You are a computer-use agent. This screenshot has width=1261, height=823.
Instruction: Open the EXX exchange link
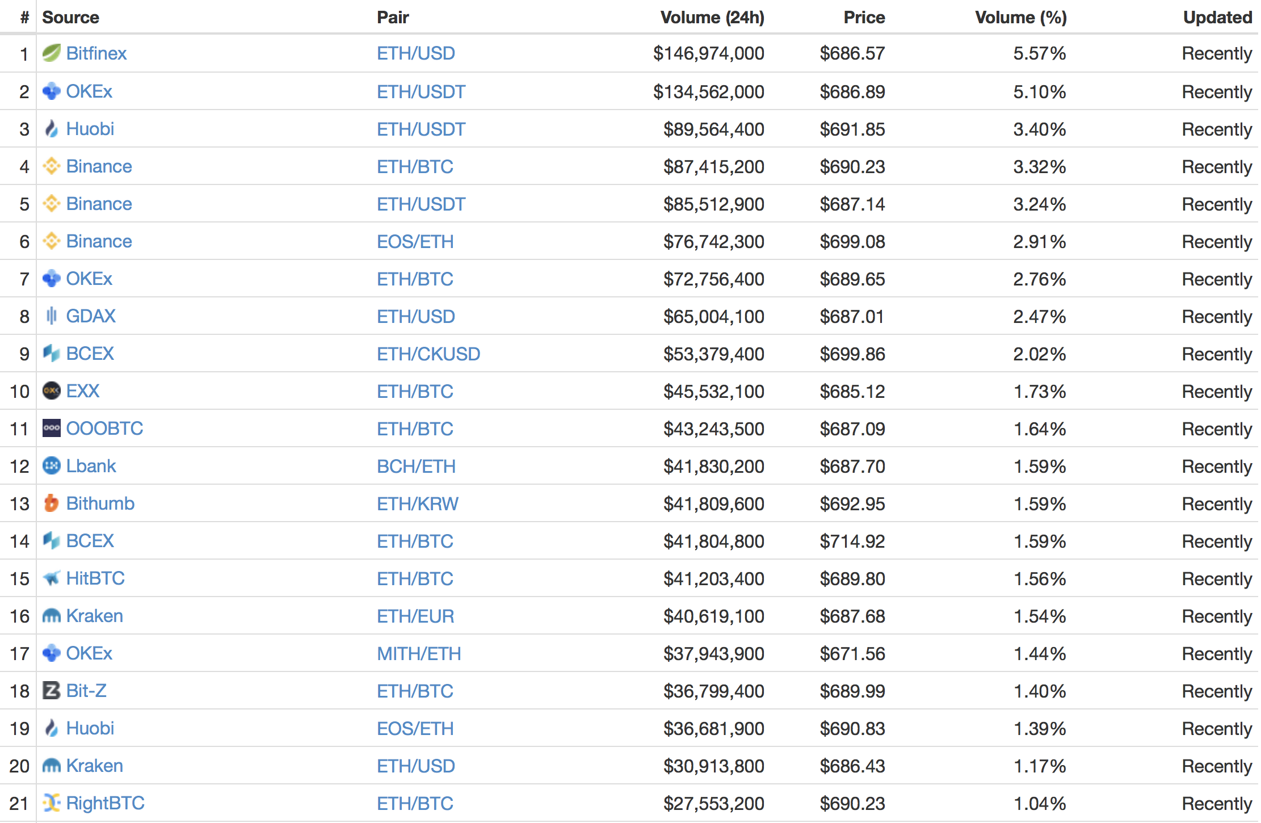tap(83, 390)
